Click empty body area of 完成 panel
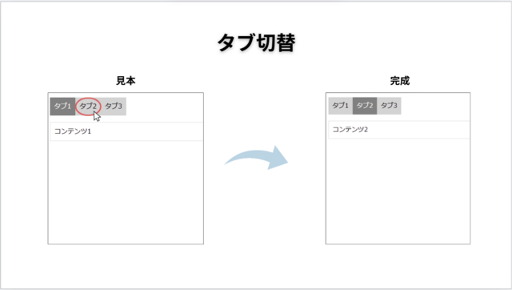Viewport: 512px width, 290px height. (x=398, y=191)
